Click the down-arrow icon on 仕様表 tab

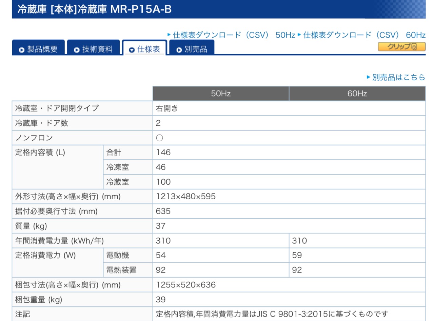132,50
